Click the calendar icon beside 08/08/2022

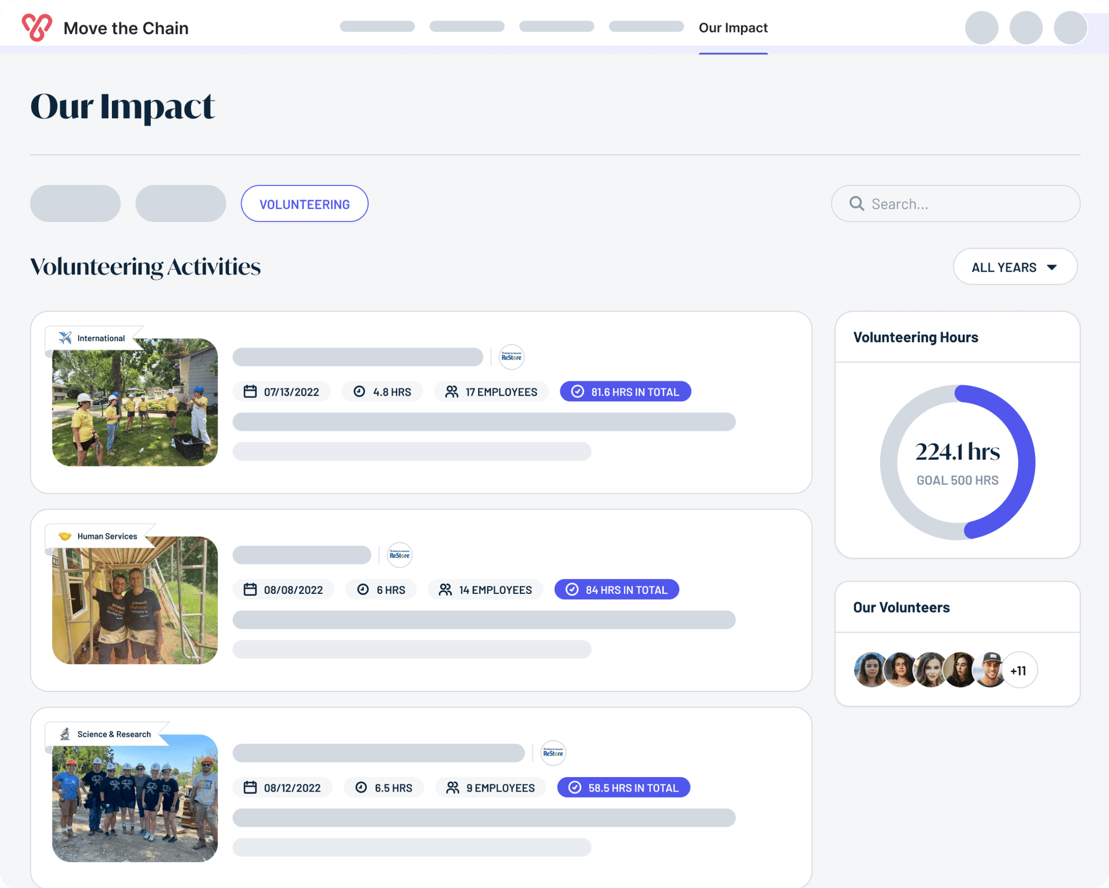click(250, 589)
